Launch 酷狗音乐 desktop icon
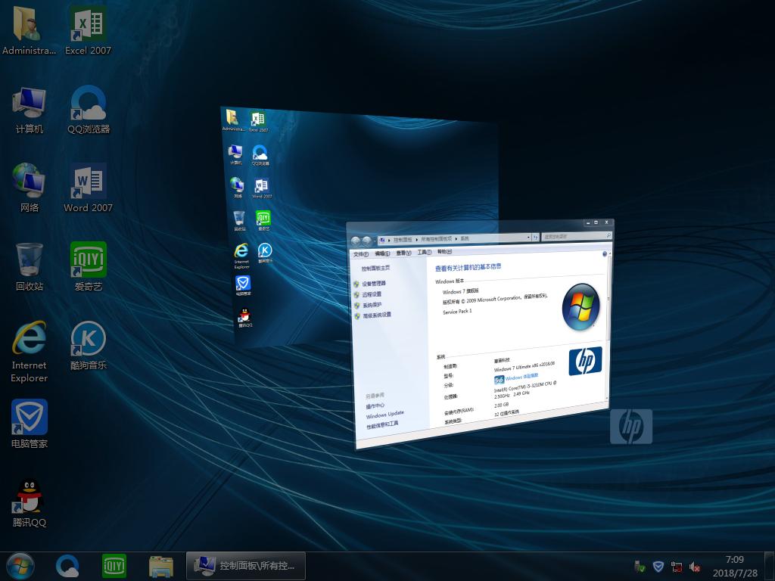 [x=88, y=339]
